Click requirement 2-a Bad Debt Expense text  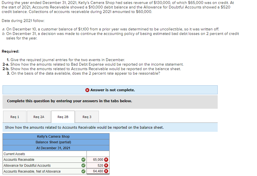click(93, 64)
